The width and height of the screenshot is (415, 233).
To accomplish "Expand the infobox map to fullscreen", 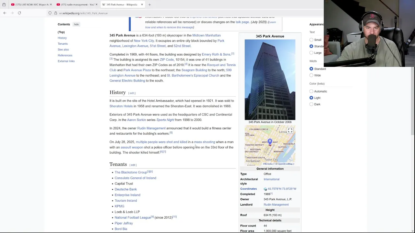I will (x=290, y=130).
